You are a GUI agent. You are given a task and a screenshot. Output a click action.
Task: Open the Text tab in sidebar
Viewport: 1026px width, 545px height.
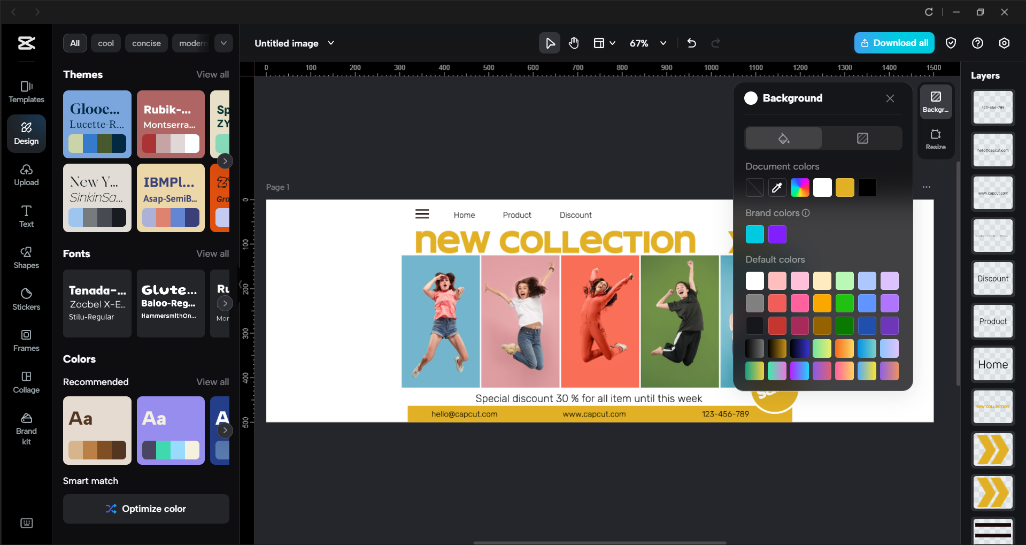[26, 216]
